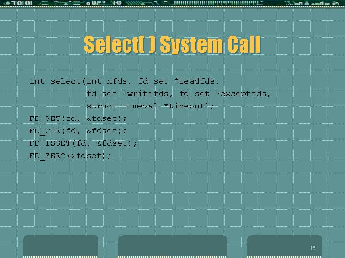Click the code line 'int select(int nfds, fd_set *readfds,'
This screenshot has height=258, width=345.
click(124, 81)
